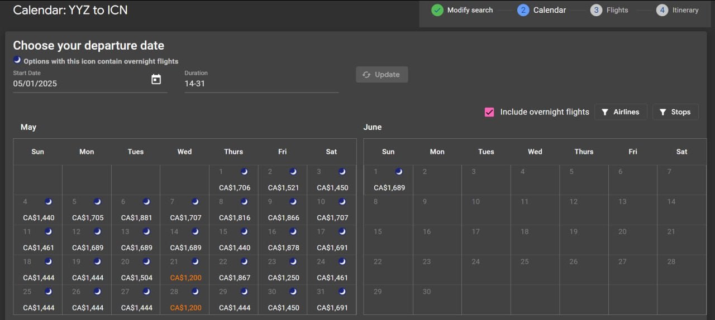Image resolution: width=715 pixels, height=320 pixels.
Task: Click the moon icon in the overnight legend
Action: pos(17,60)
